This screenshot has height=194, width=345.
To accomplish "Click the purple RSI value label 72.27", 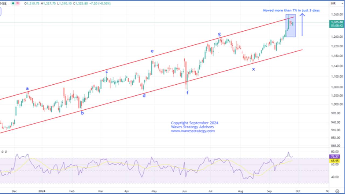I will [334, 157].
